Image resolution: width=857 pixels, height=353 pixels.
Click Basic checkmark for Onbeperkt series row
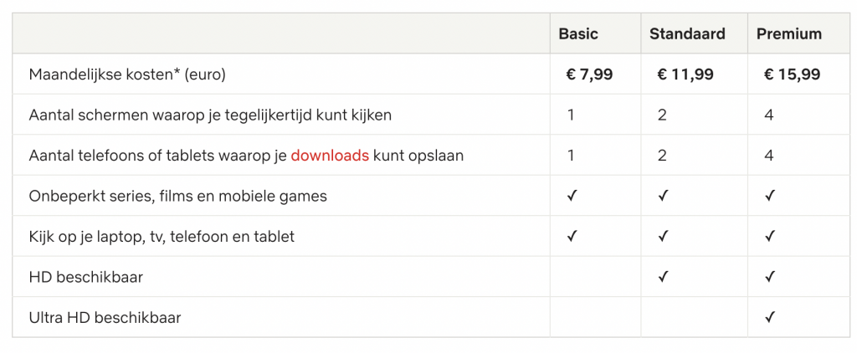[x=572, y=196]
